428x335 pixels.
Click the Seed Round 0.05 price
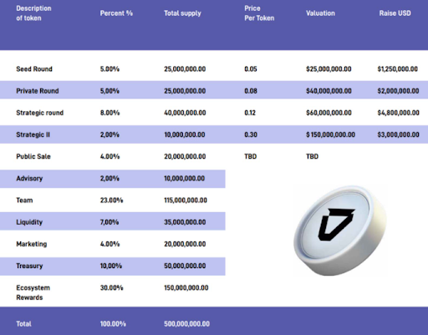coord(251,69)
